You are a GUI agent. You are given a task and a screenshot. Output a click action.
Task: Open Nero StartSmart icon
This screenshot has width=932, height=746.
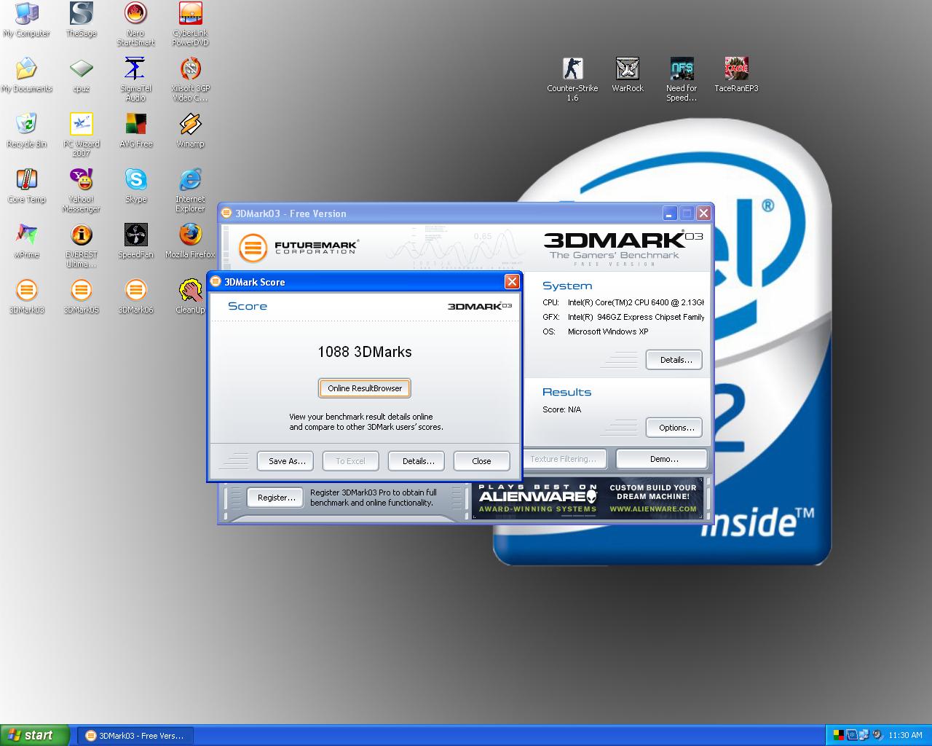click(x=135, y=24)
